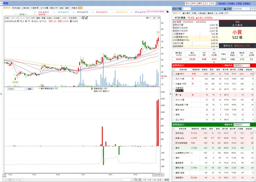This screenshot has width=256, height=182.
Task: Click 體檢 button in title bar
Action: (x=200, y=3)
